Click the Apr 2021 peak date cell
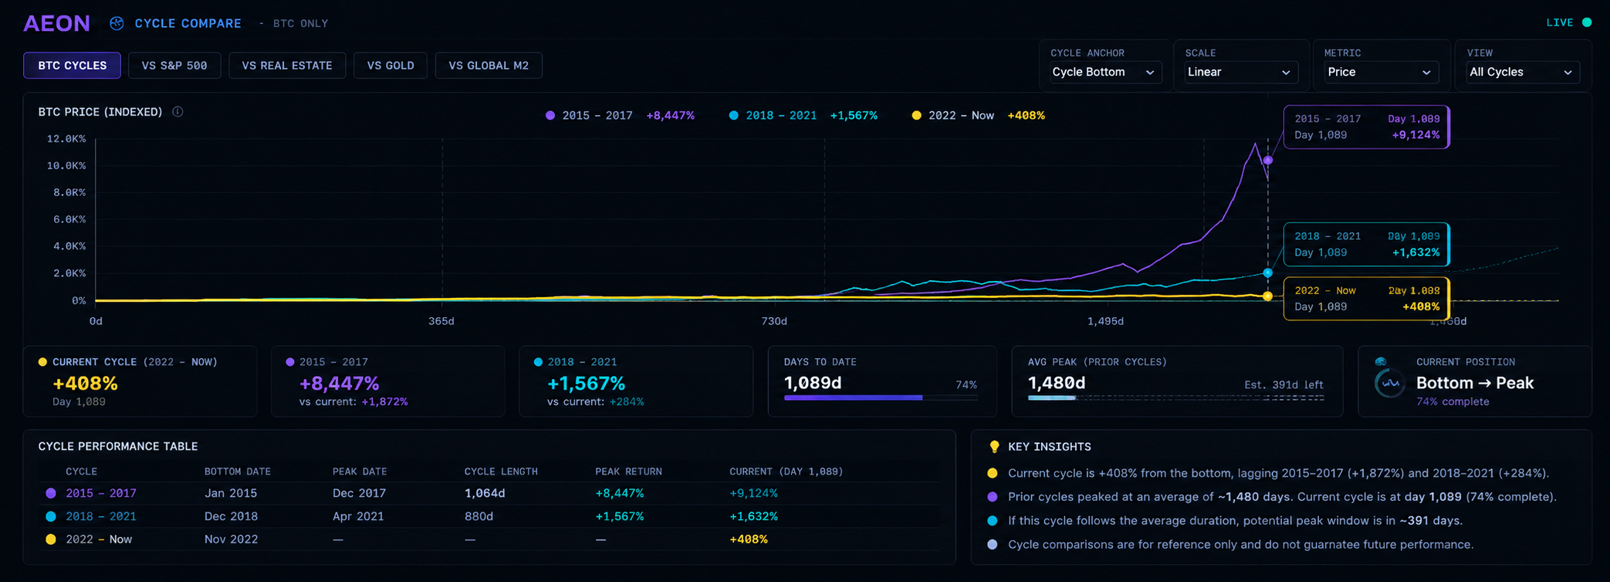The image size is (1610, 582). coord(358,516)
